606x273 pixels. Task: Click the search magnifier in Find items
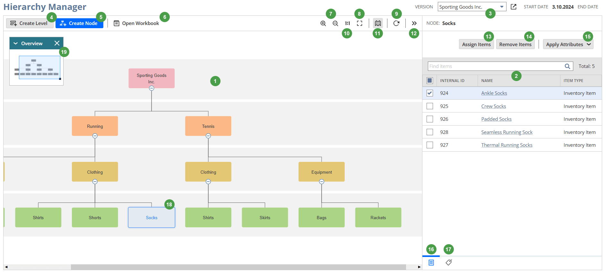tap(567, 66)
